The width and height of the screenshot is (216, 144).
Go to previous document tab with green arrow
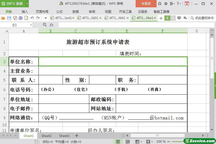point(167,18)
